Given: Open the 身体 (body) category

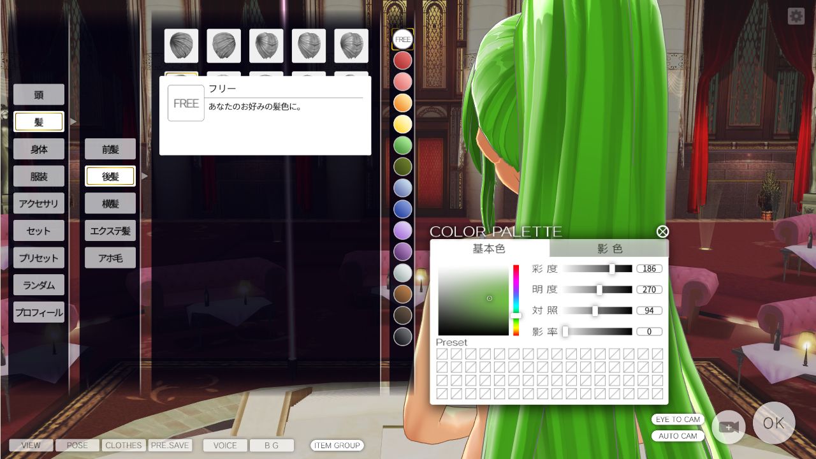Looking at the screenshot, I should [x=39, y=149].
